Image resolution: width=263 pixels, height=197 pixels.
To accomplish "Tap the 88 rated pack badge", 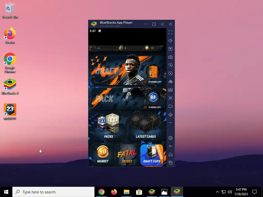I will [153, 97].
